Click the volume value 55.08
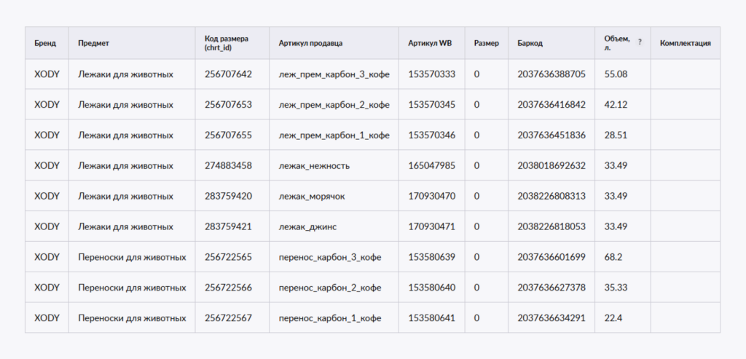Image resolution: width=746 pixels, height=359 pixels. tap(616, 74)
